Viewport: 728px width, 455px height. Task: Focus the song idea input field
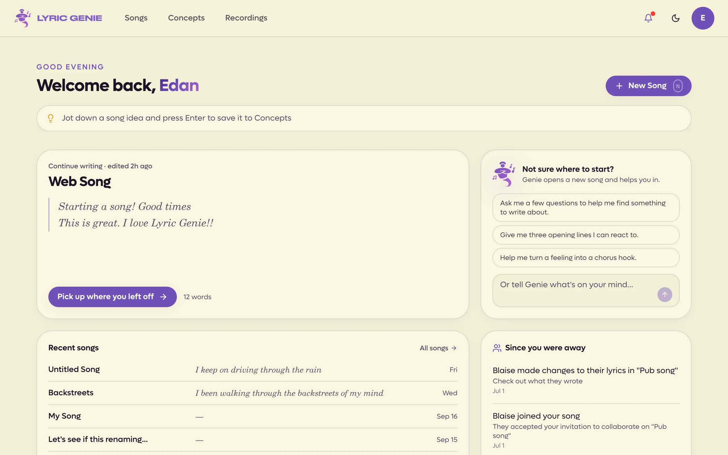pos(364,118)
